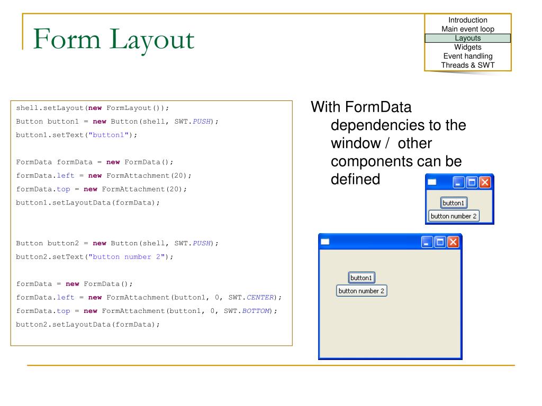The image size is (542, 406).
Task: Minimize the small demo window
Action: click(458, 182)
